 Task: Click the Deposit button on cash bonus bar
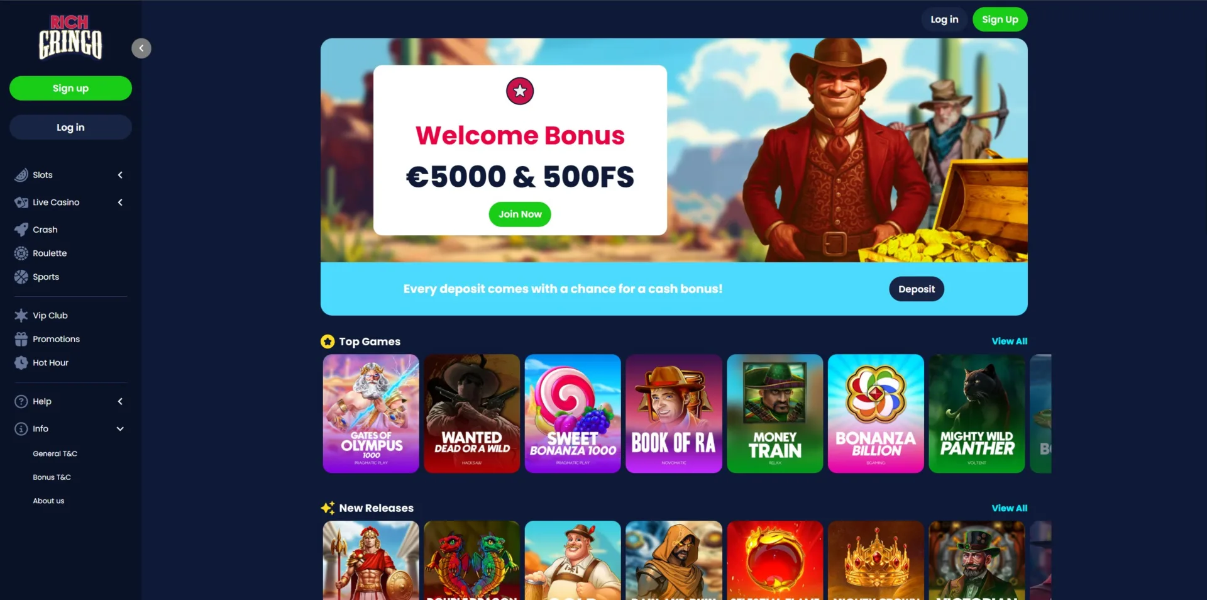[x=917, y=289]
